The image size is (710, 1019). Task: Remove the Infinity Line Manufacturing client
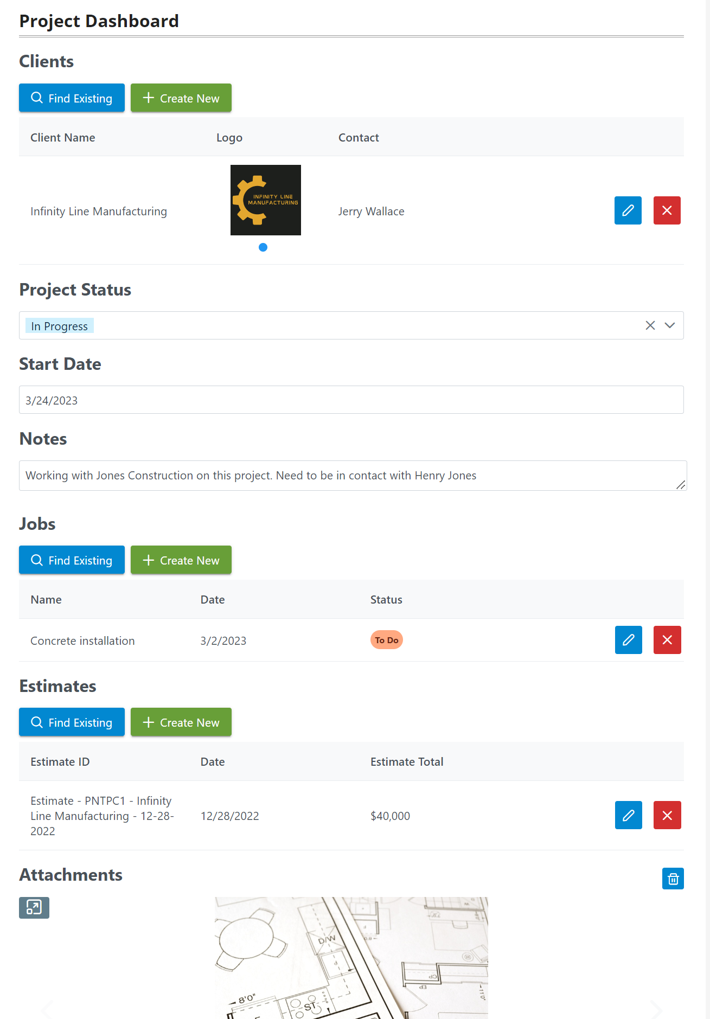(x=667, y=210)
